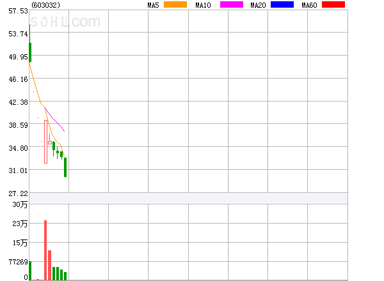The width and height of the screenshot is (384, 281).
Task: Click the 15万 volume axis label
Action: [20, 243]
